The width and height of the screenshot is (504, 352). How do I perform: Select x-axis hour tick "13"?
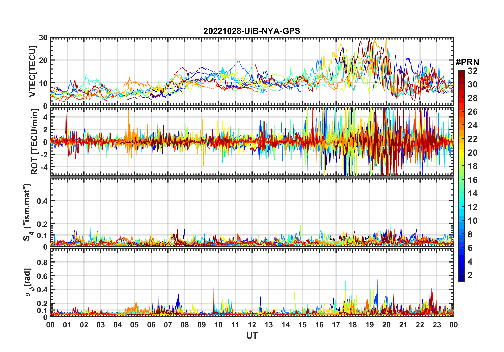[x=269, y=325]
